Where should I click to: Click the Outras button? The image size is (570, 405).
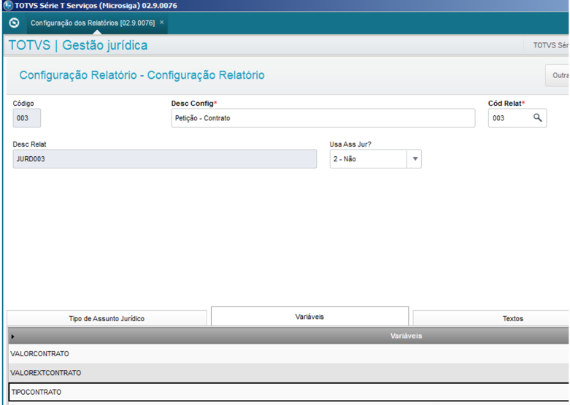(558, 75)
